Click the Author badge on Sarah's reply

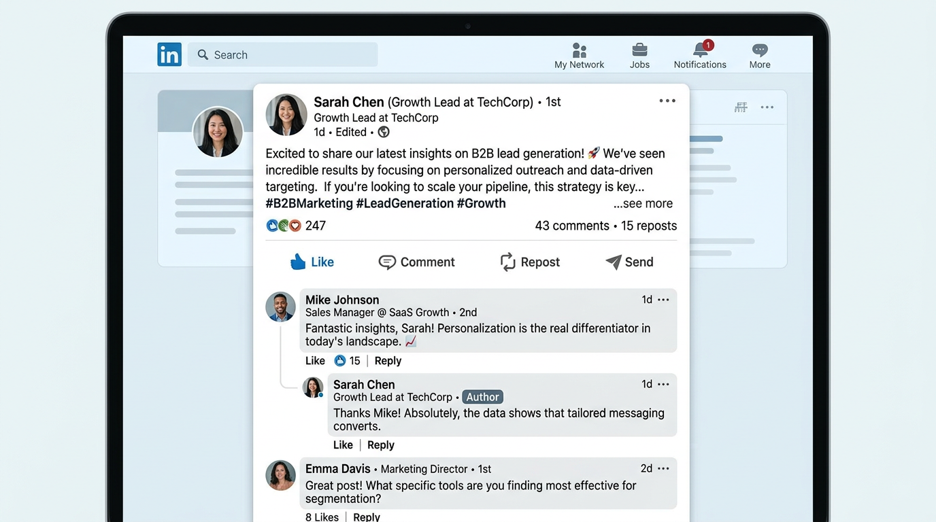pyautogui.click(x=482, y=397)
